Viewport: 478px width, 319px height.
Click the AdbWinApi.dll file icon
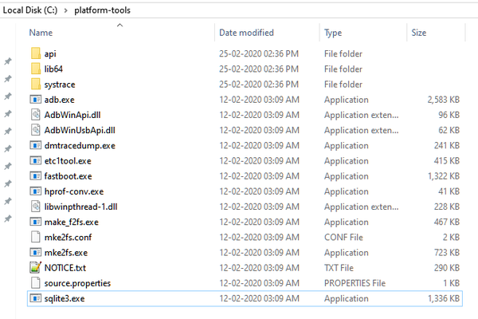[x=36, y=115]
